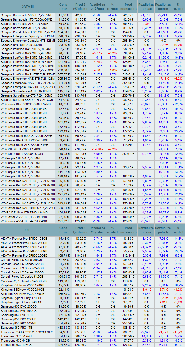Click the +24,77 € Transcend half-year difference
Image resolution: width=185 pixels, height=347 pixels.
coord(163,332)
